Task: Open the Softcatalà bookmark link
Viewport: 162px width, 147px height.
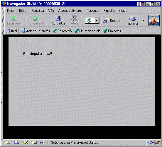Action: pos(62,31)
